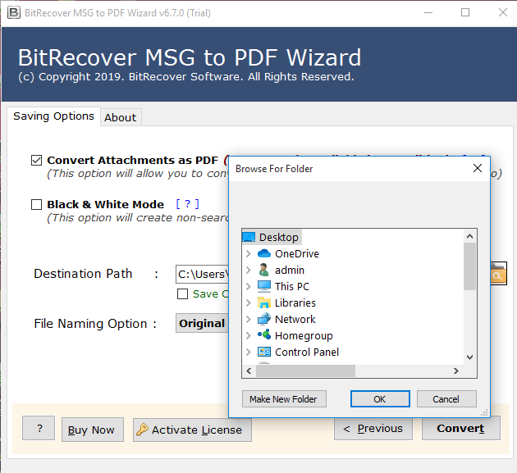Image resolution: width=517 pixels, height=473 pixels.
Task: Click the folder tree scroll right arrow
Action: [x=456, y=371]
